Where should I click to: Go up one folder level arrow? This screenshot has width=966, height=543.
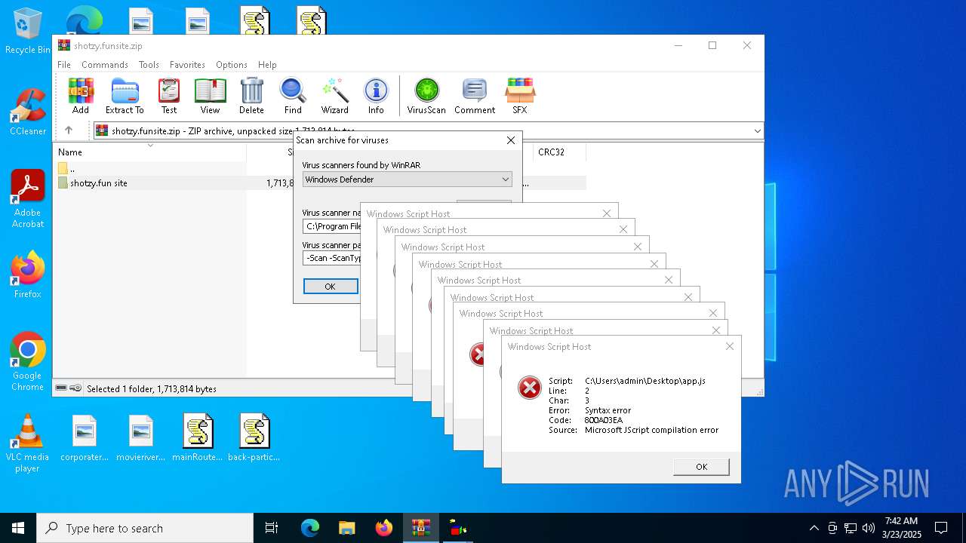(69, 130)
